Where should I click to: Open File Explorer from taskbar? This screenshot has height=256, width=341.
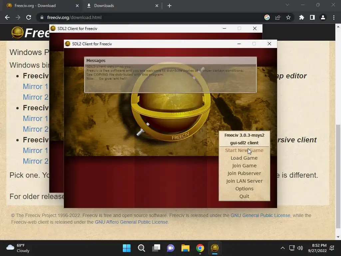[185, 248]
